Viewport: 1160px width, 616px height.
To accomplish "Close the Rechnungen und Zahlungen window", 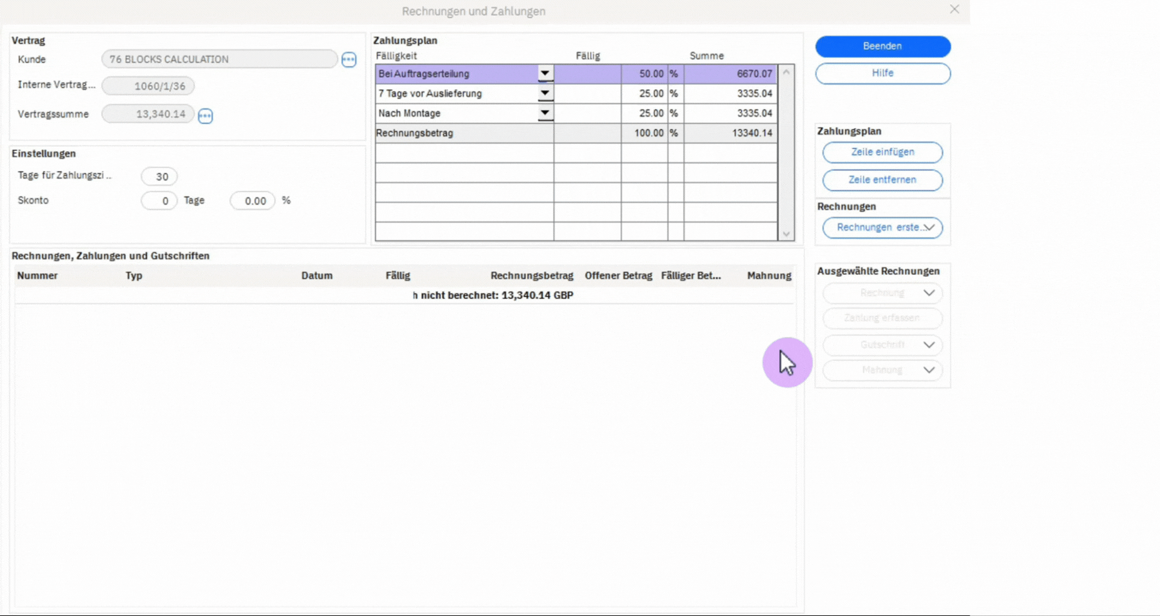I will (x=954, y=10).
